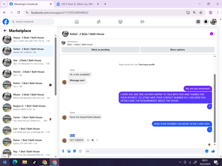Screen dimensions: 222x166
Task: Send a thumbs-up like
Action: 213,151
